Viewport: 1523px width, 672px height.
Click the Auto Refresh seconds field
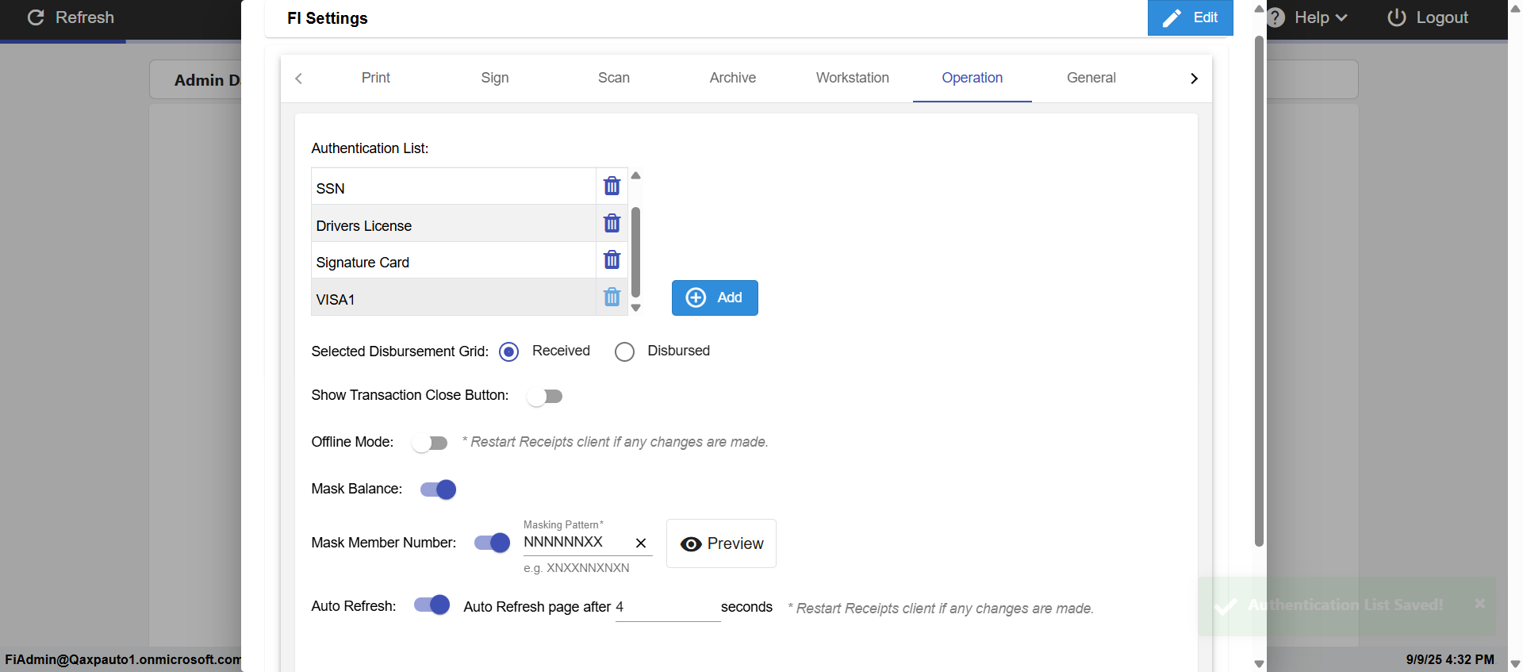click(666, 608)
